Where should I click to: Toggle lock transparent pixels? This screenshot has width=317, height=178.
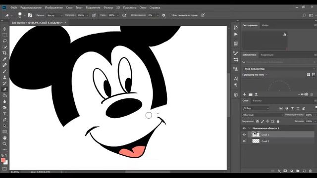point(257,121)
